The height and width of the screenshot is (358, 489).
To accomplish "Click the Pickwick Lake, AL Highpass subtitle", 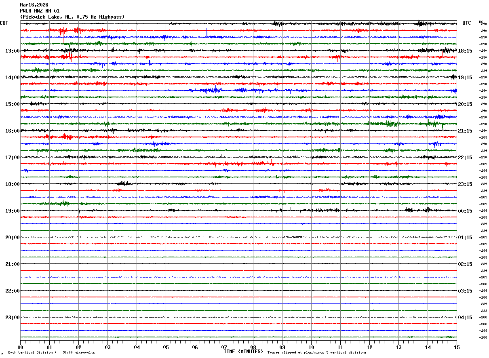I will point(72,17).
